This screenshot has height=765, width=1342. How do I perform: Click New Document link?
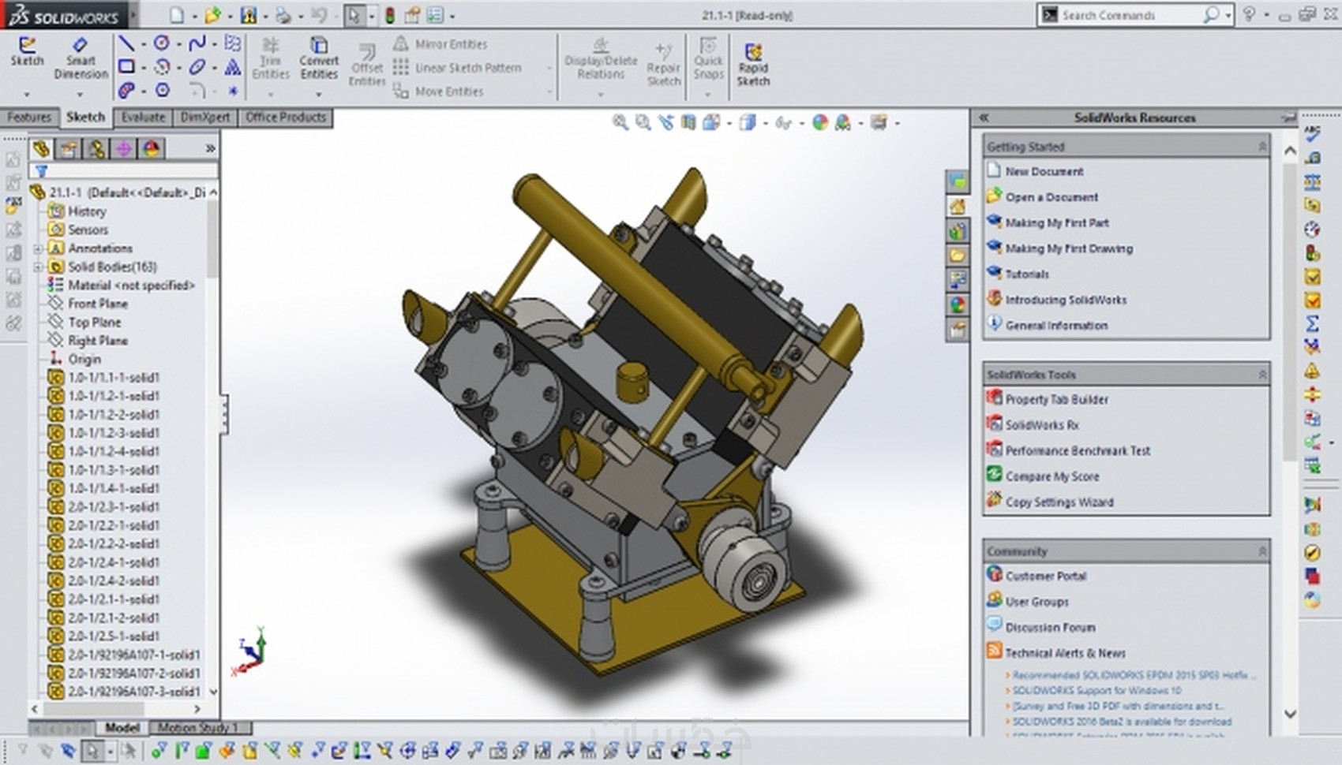click(x=1044, y=171)
